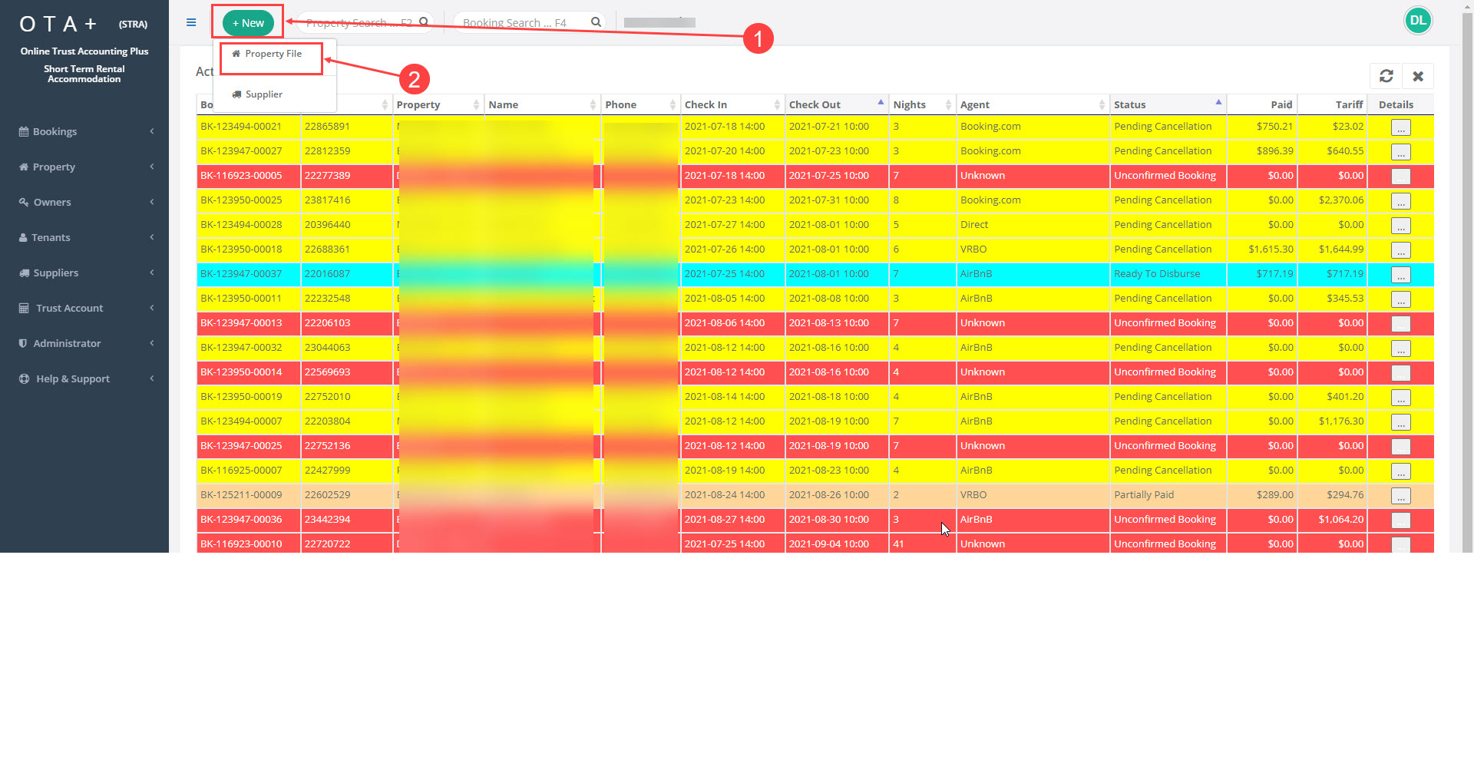Click the green + New button
Screen dimensions: 1474x773
[x=248, y=23]
